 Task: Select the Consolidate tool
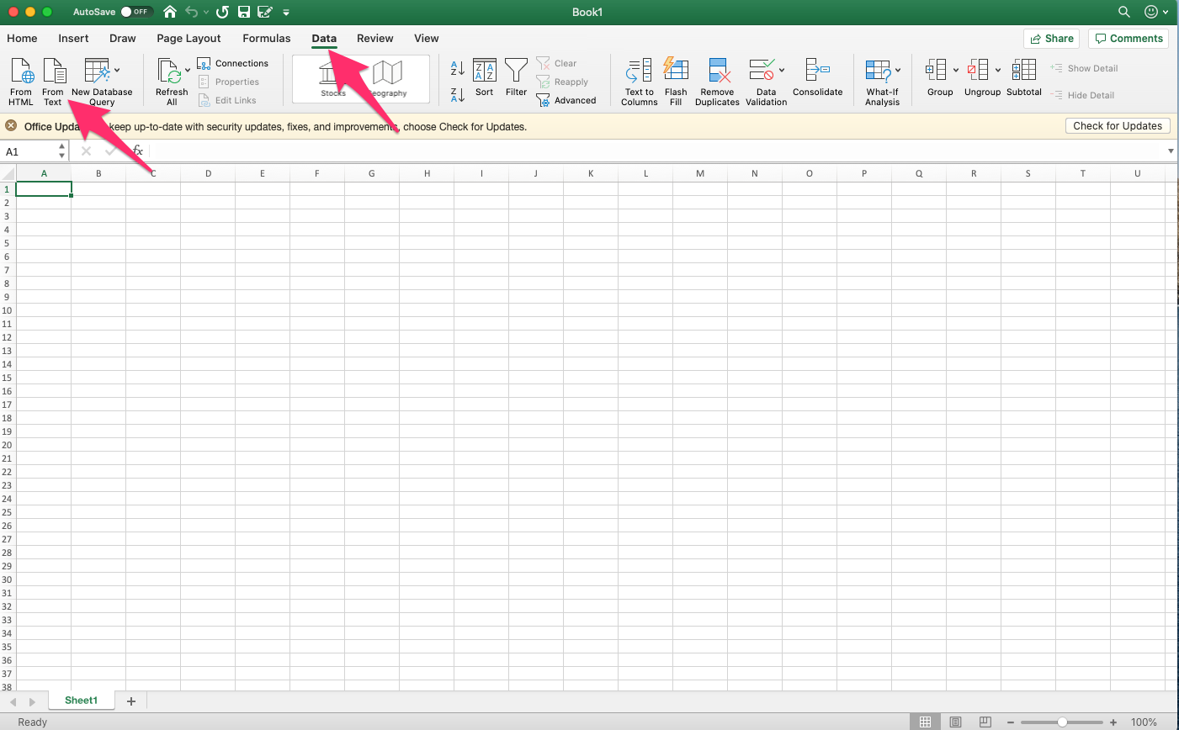(817, 80)
